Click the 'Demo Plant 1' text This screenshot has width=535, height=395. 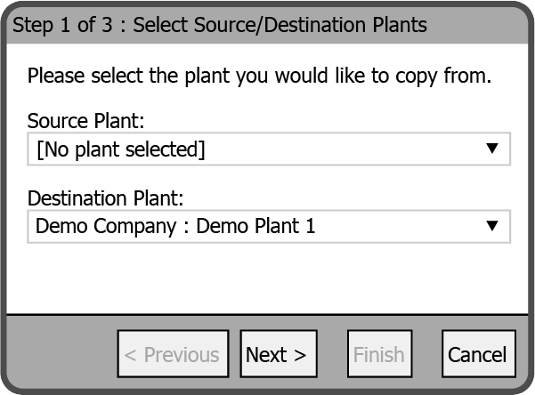coord(255,227)
